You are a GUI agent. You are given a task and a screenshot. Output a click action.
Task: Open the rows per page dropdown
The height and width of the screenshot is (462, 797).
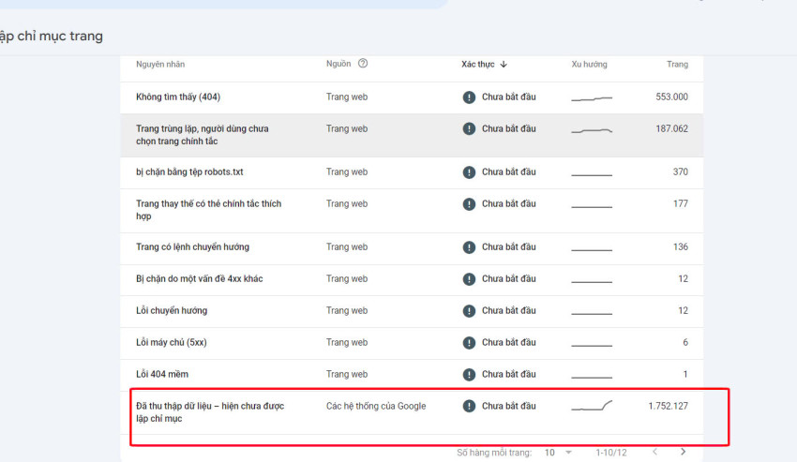pos(557,453)
